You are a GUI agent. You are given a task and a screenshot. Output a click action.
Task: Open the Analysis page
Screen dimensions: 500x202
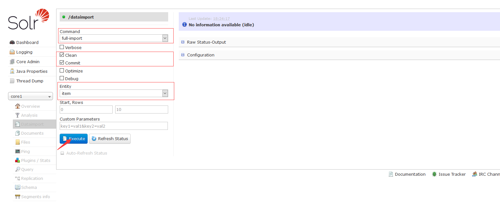pos(29,115)
